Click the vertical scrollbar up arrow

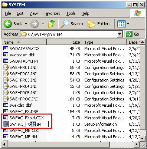pyautogui.click(x=142, y=42)
